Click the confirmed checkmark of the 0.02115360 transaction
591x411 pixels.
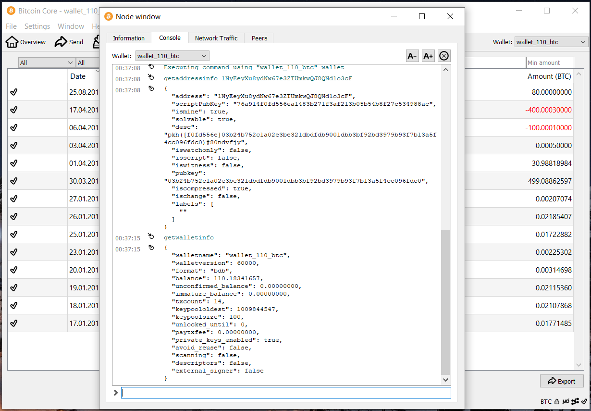coord(13,288)
